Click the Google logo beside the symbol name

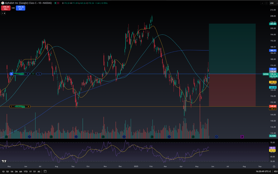tap(3, 3)
